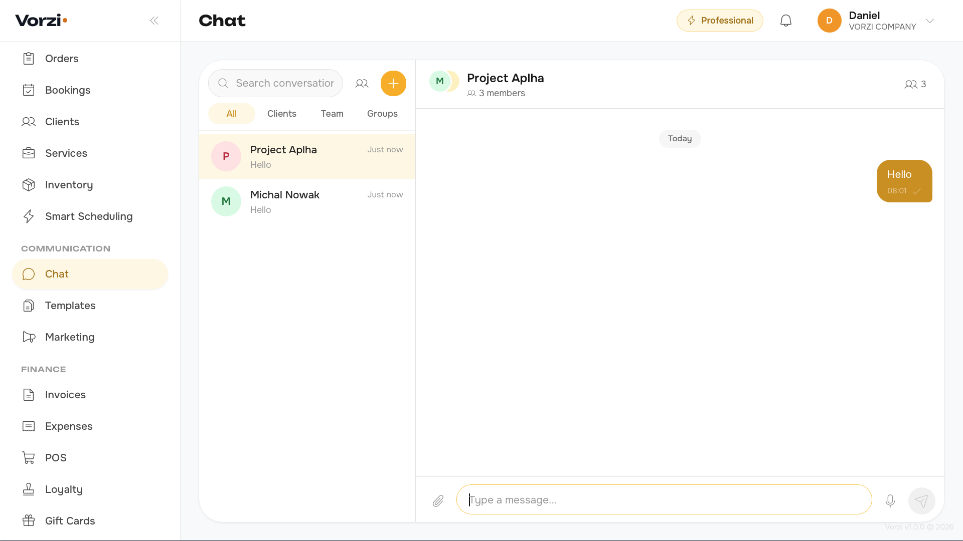This screenshot has height=541, width=963.
Task: Open the Michal Nowak conversation
Action: (307, 201)
